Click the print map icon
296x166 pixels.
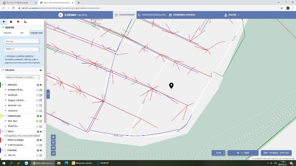click(18, 22)
